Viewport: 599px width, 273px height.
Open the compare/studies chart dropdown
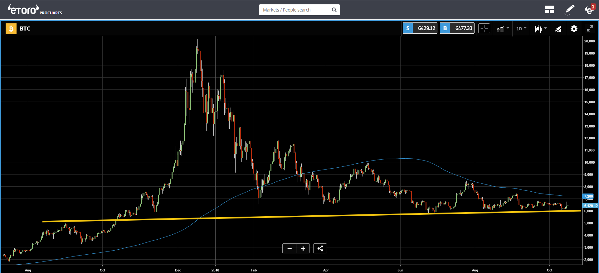pyautogui.click(x=503, y=29)
